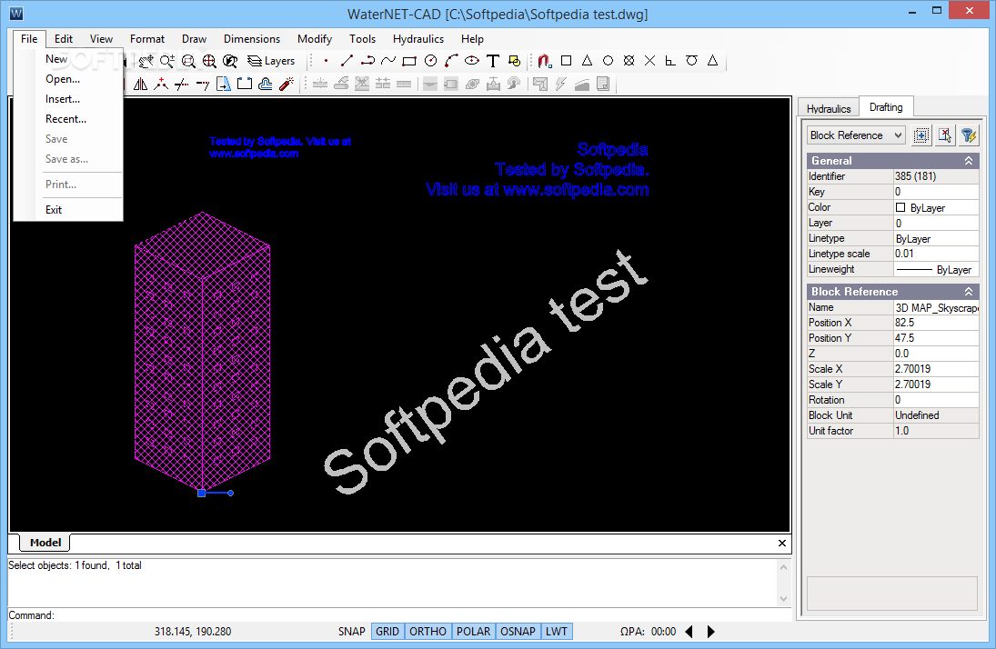The image size is (996, 649).
Task: Toggle ORTHO mode in status bar
Action: pos(428,631)
